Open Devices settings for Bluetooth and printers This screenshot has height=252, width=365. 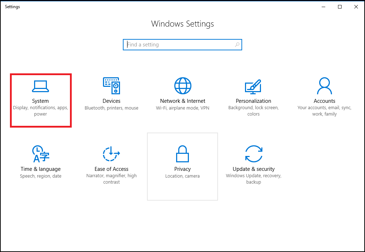(111, 94)
